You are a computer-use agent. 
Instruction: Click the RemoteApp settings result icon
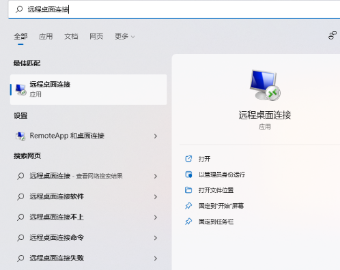pyautogui.click(x=20, y=136)
